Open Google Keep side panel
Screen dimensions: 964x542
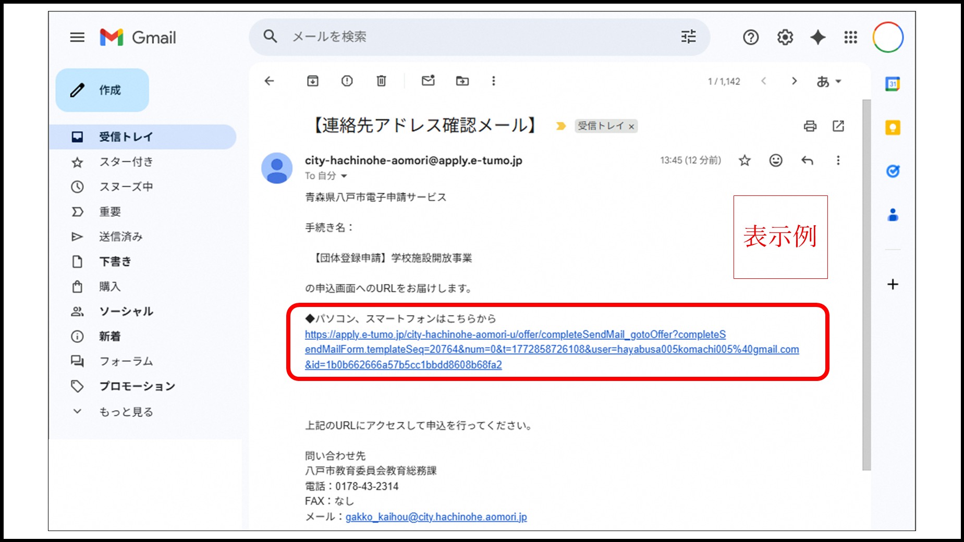click(x=892, y=127)
